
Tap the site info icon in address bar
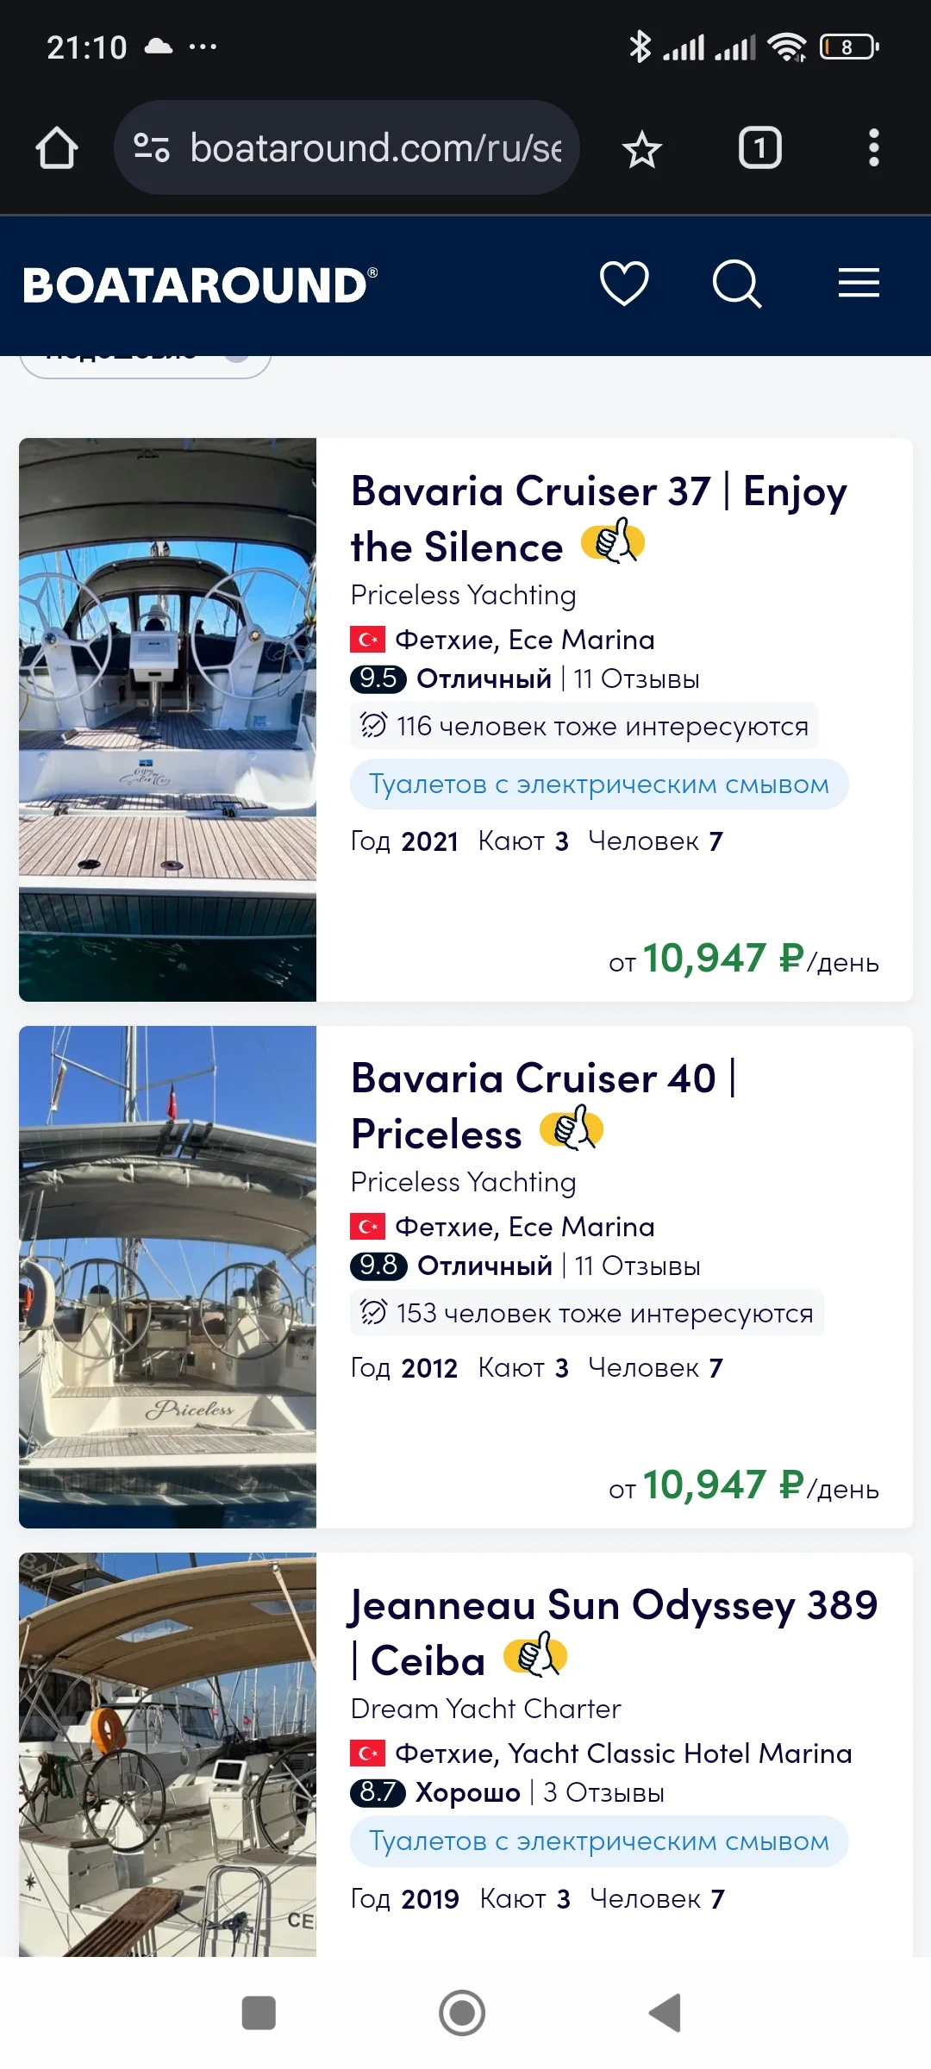tap(152, 148)
